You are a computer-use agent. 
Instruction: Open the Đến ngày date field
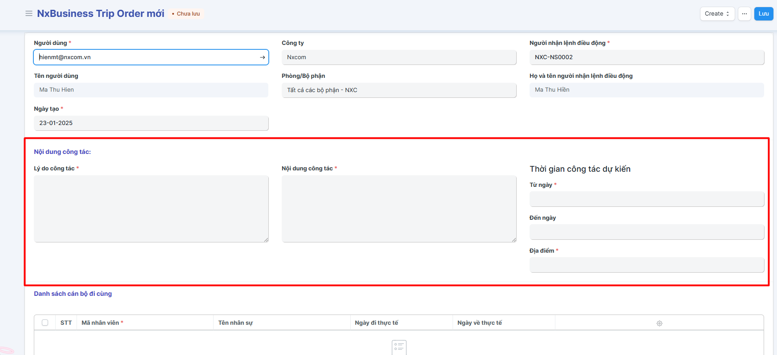coord(646,232)
